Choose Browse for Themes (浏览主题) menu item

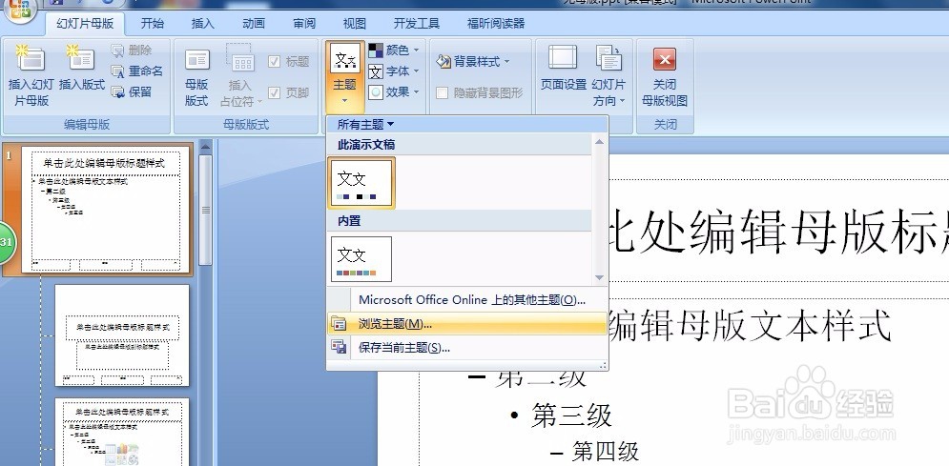[x=466, y=324]
